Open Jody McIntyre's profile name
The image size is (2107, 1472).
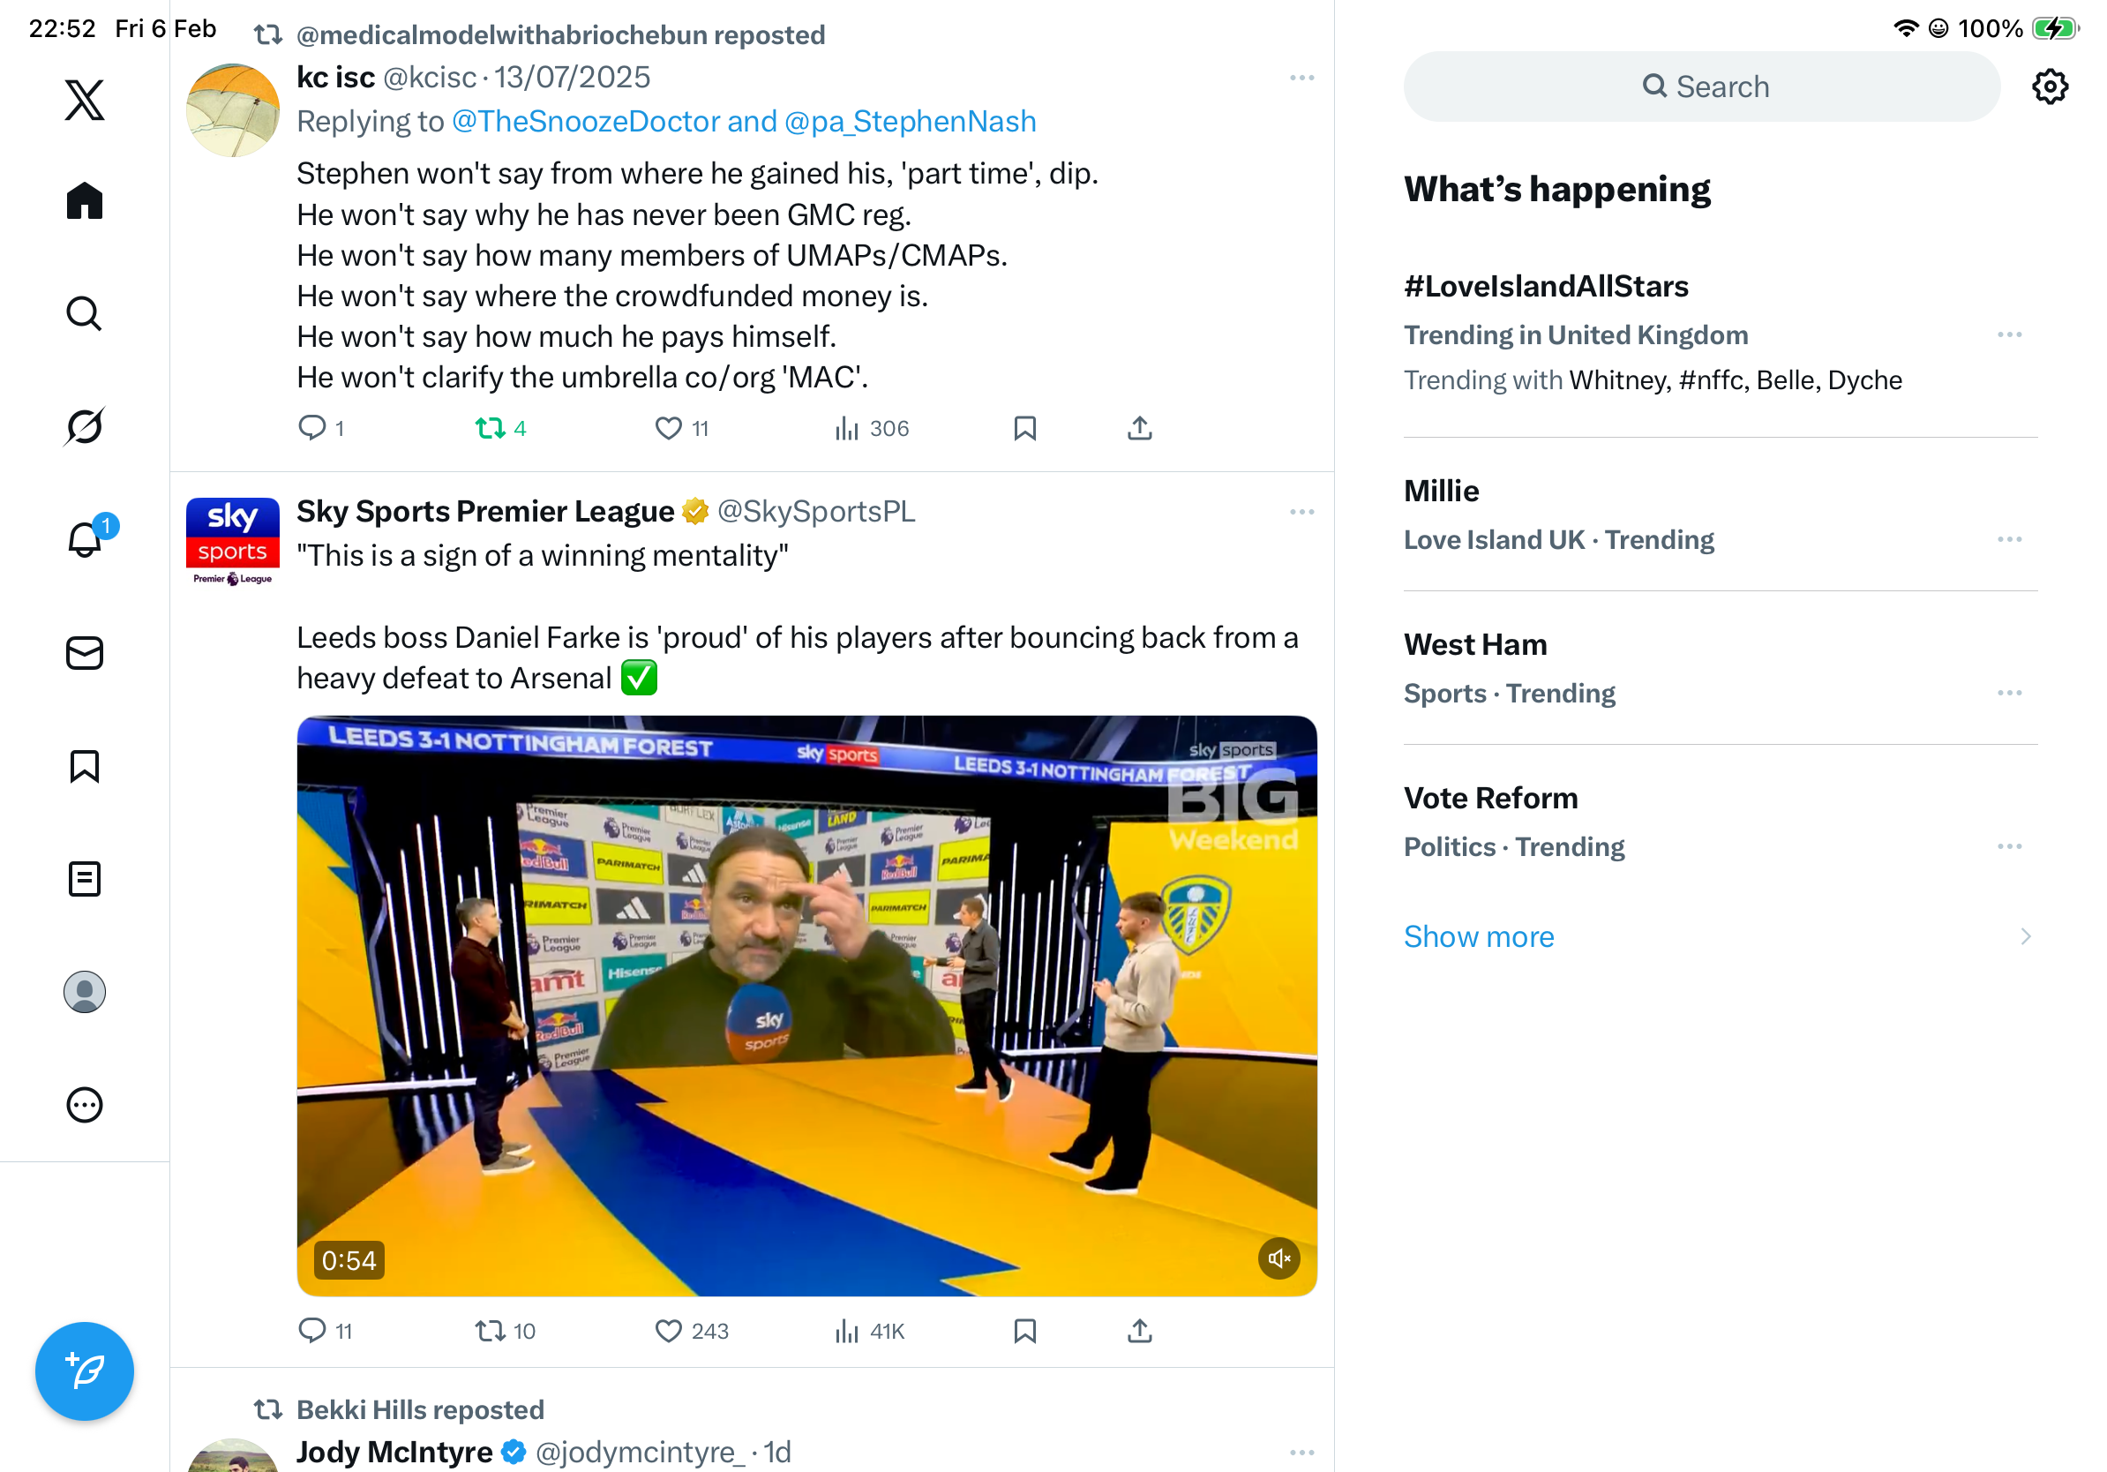[x=394, y=1451]
